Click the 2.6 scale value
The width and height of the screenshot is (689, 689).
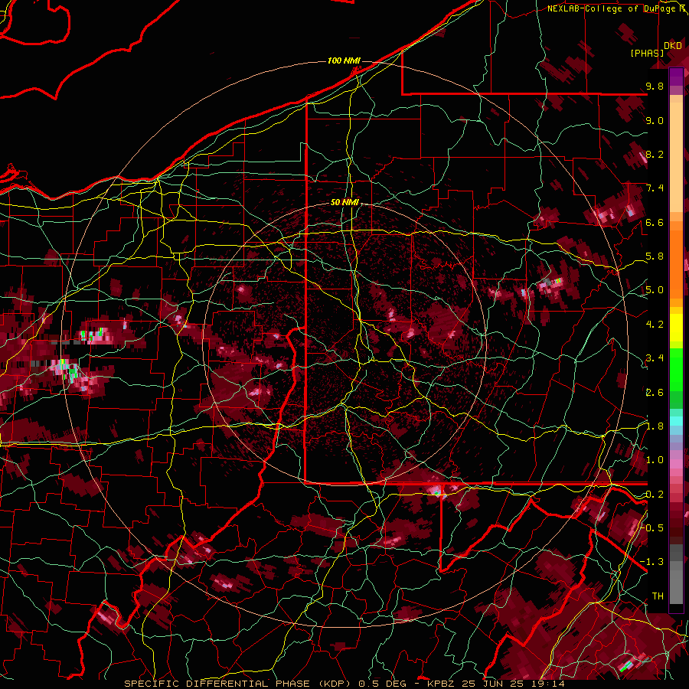pos(655,393)
